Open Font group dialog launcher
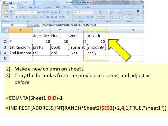Image resolution: width=168 pixels, height=126 pixels. coord(44,21)
